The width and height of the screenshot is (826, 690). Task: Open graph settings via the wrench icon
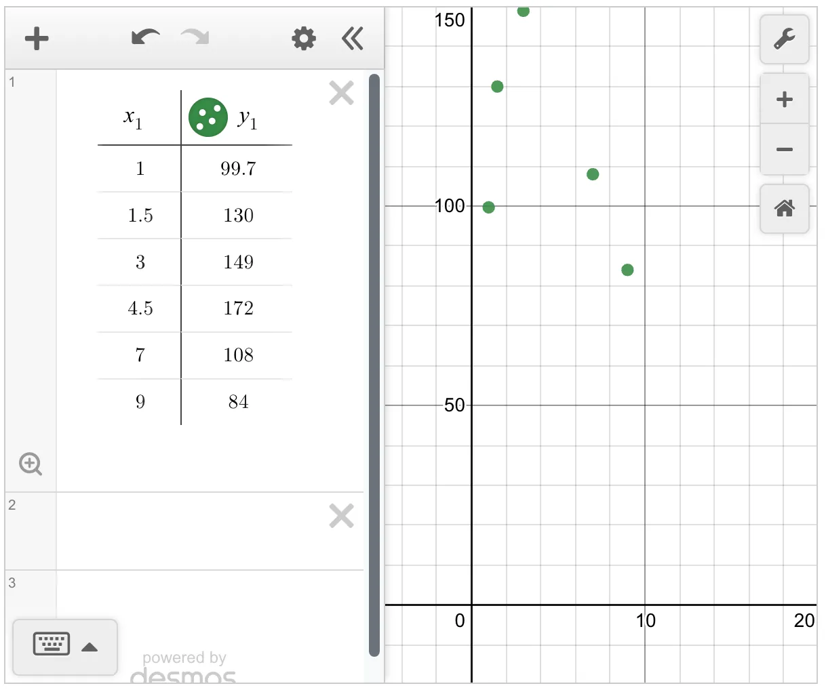tap(784, 39)
